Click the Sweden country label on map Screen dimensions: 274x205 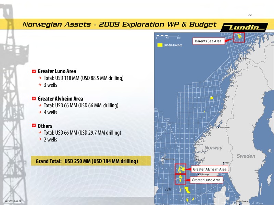click(x=246, y=156)
